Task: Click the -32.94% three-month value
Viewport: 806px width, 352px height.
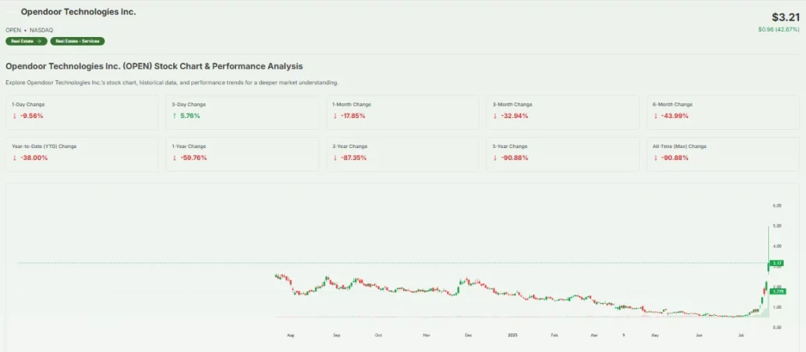Action: (515, 116)
